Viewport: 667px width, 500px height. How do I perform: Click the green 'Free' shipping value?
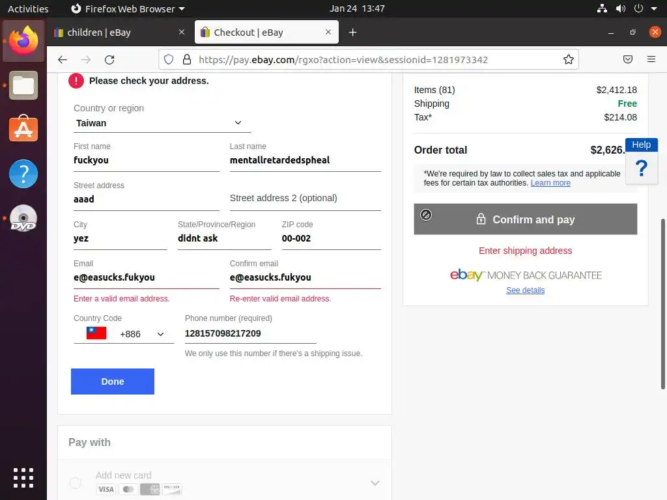[627, 104]
